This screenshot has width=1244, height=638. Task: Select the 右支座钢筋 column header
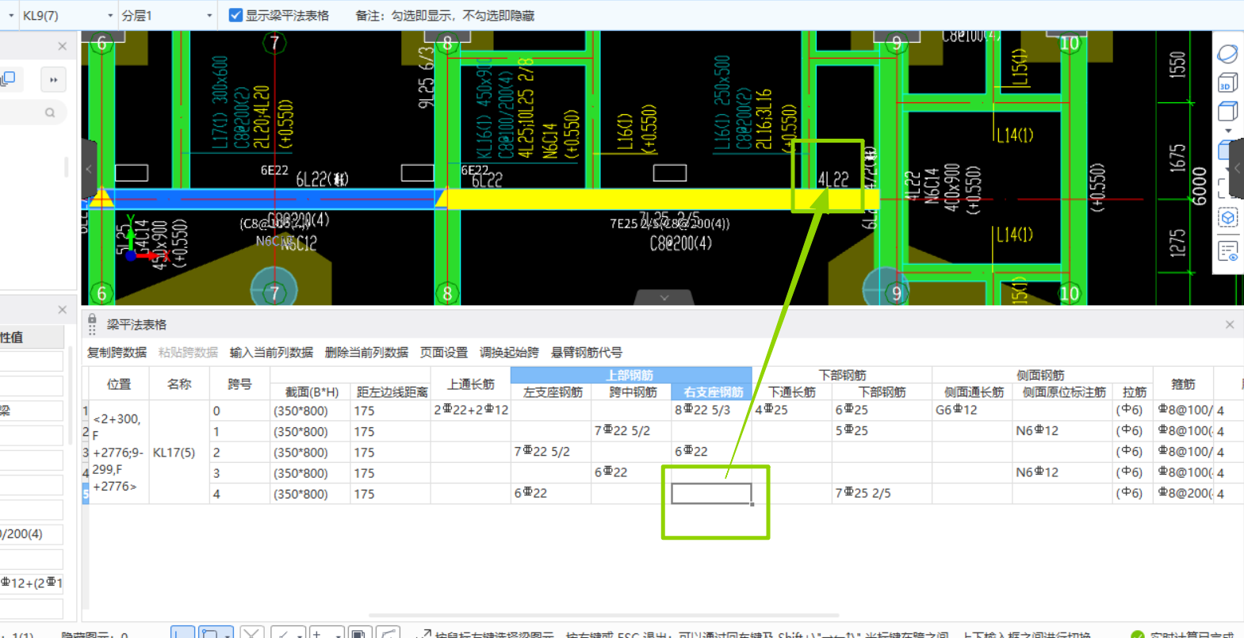coord(712,392)
